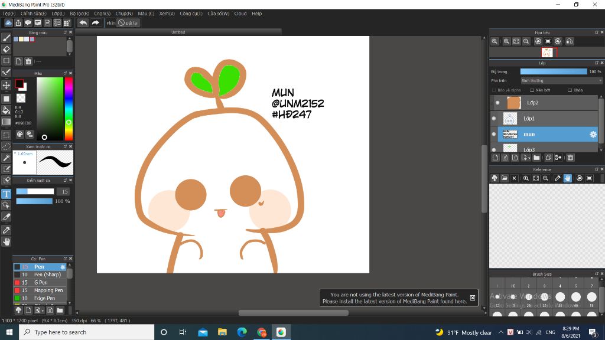Image resolution: width=605 pixels, height=340 pixels.
Task: Select the Gradient tool
Action: [x=6, y=122]
